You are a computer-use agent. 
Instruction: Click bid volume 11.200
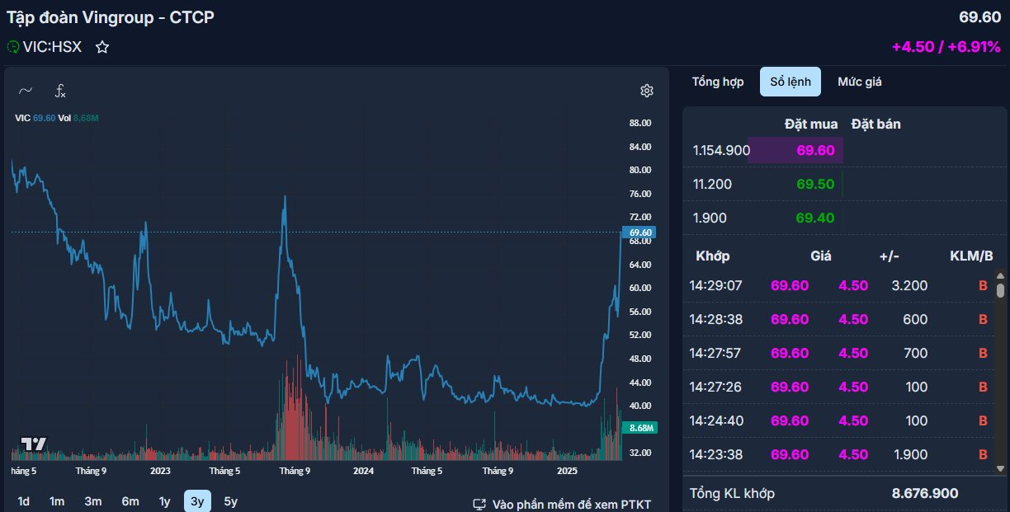click(x=712, y=184)
